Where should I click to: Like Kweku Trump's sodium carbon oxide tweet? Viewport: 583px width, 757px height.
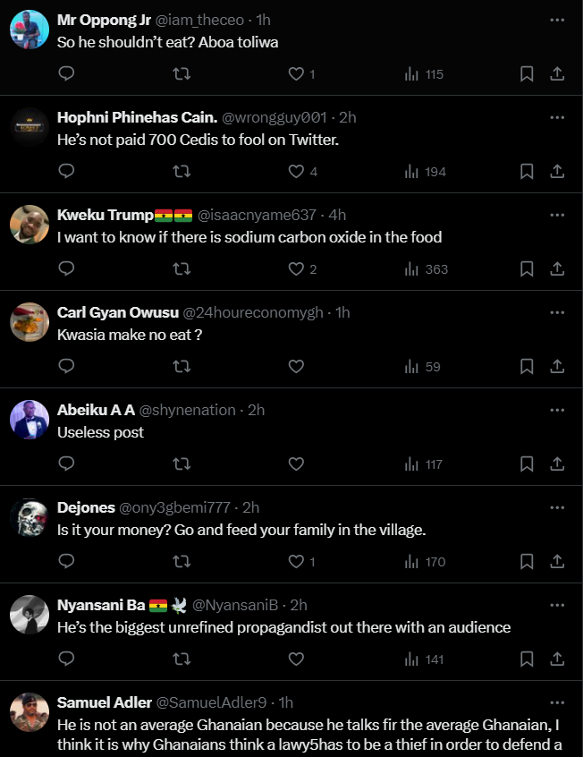click(x=296, y=268)
